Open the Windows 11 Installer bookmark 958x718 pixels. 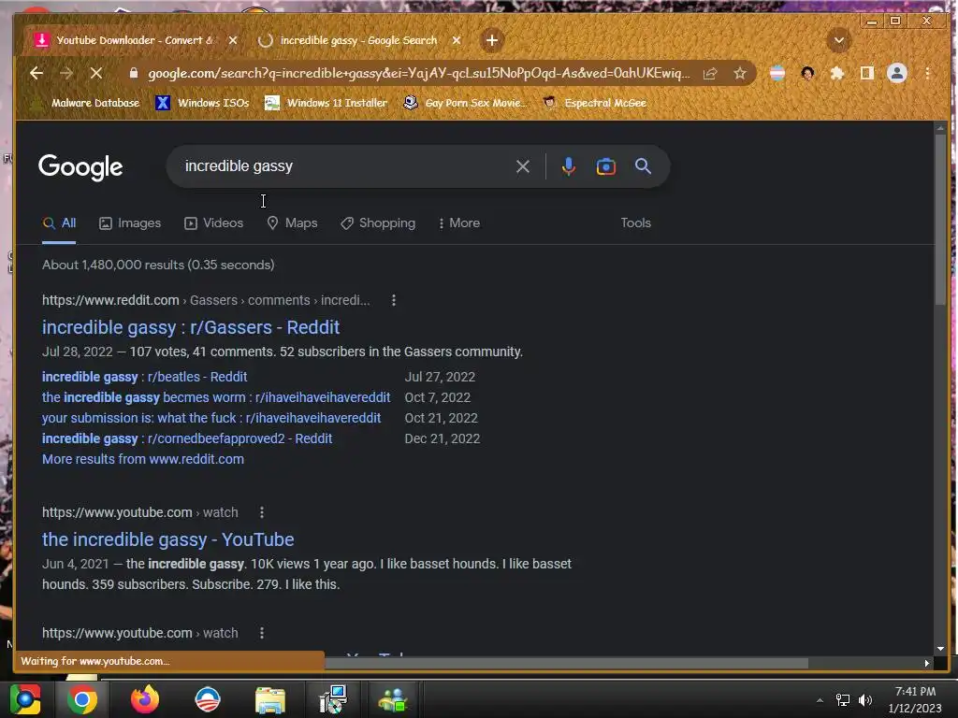tap(327, 103)
